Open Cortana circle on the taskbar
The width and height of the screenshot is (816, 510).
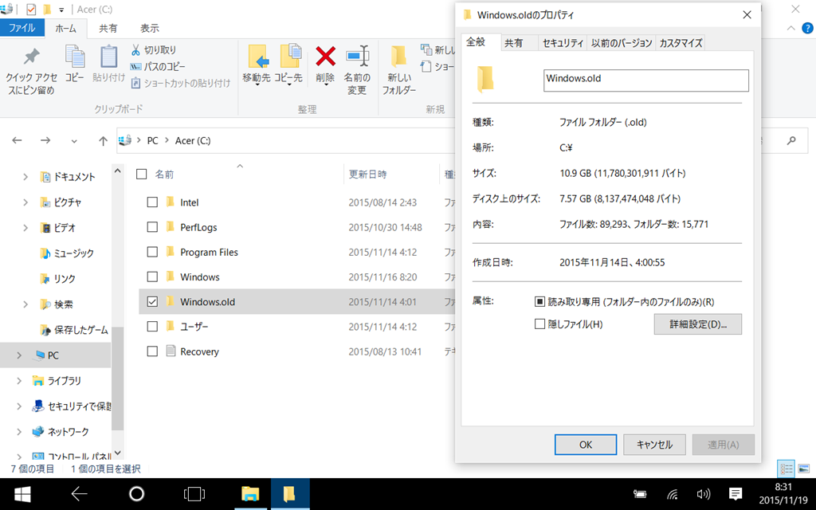(136, 494)
